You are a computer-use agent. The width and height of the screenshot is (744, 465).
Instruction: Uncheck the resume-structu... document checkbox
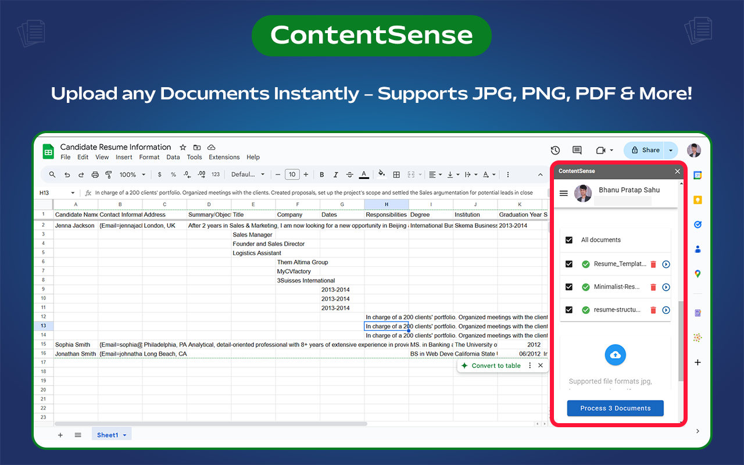point(569,310)
